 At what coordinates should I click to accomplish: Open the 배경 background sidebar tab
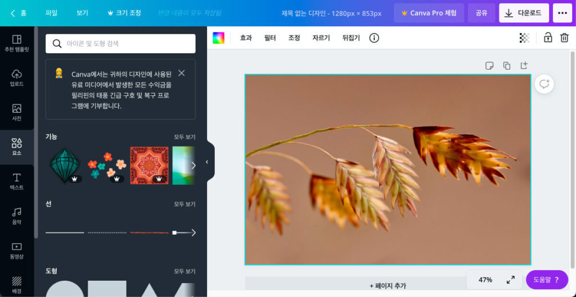click(17, 285)
